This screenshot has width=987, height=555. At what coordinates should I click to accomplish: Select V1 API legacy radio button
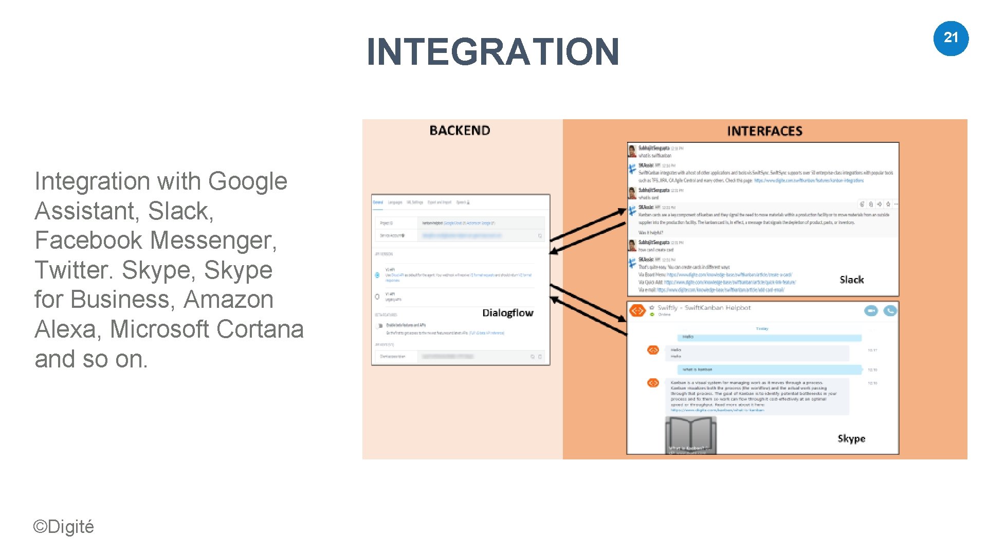point(377,297)
